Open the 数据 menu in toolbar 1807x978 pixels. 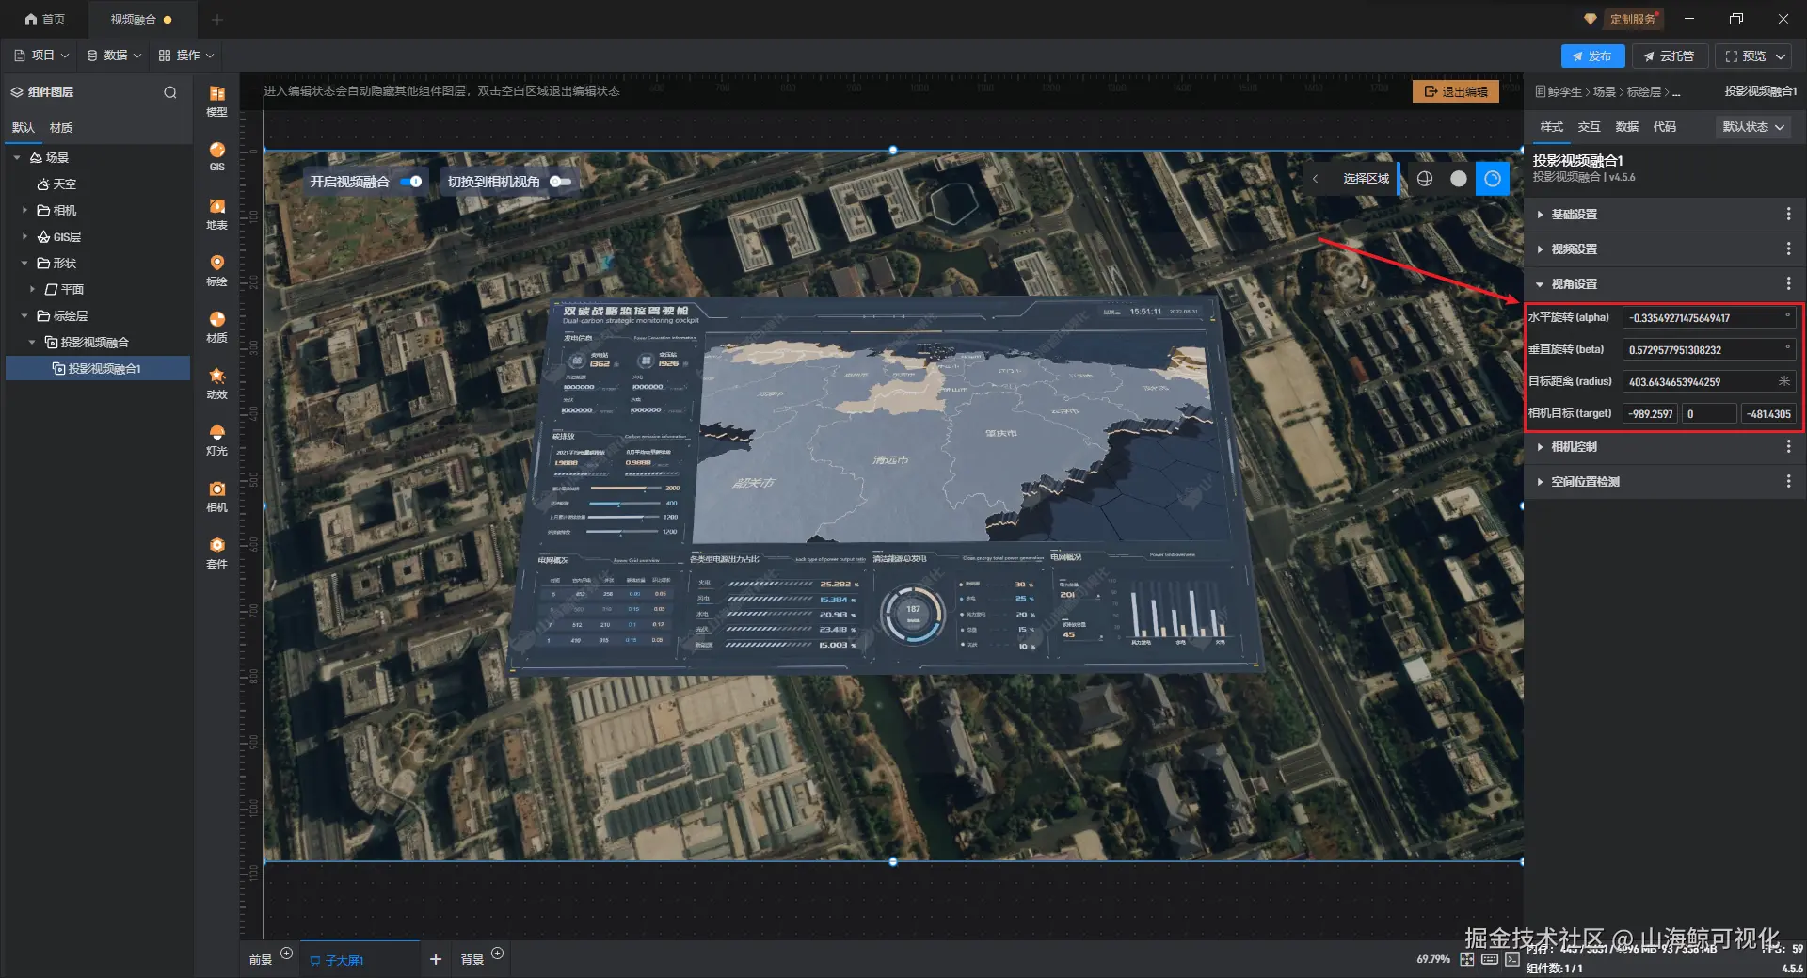tap(114, 56)
